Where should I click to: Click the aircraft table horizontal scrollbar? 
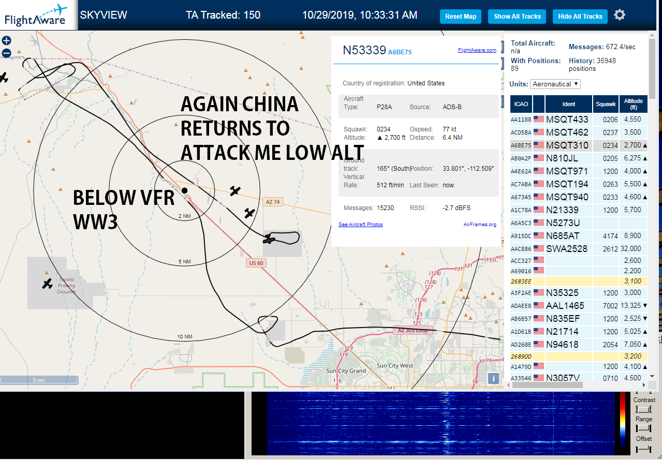(548, 385)
